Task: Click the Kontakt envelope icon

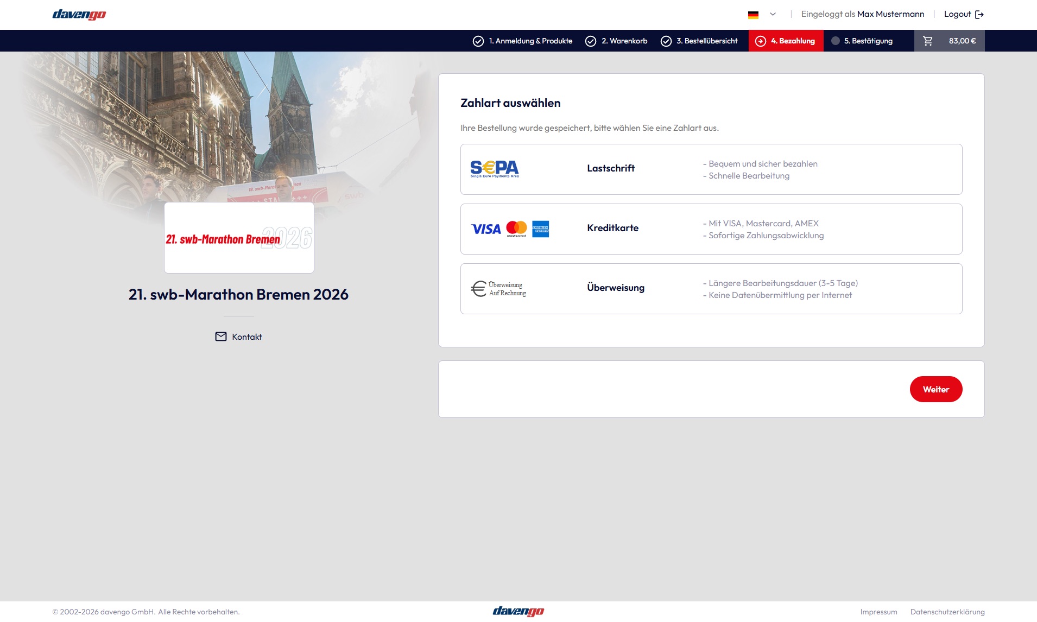Action: pyautogui.click(x=221, y=337)
